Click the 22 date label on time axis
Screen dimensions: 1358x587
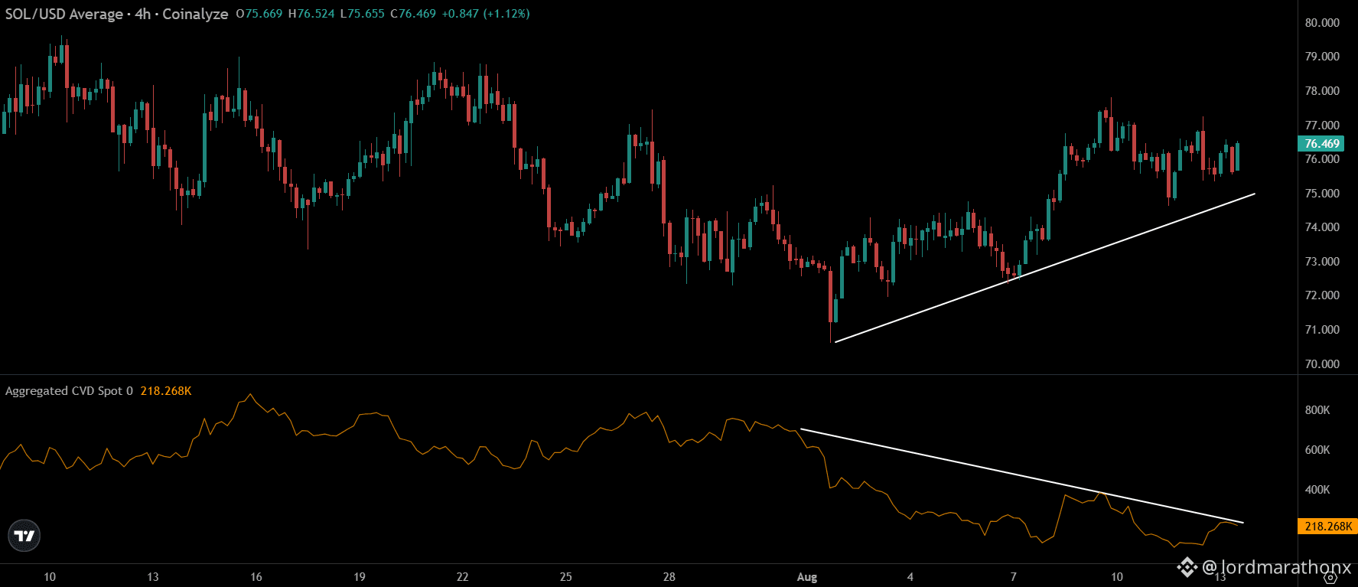(462, 577)
